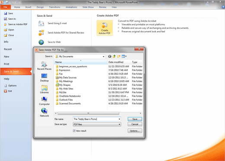Click the Create New Folder icon
Image resolution: width=225 pixels, height=161 pixels.
(119, 57)
